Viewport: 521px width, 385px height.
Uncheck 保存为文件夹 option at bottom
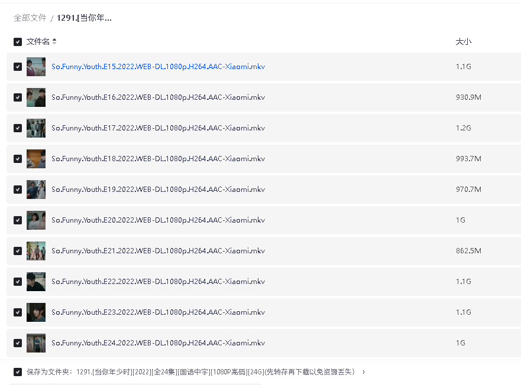17,373
